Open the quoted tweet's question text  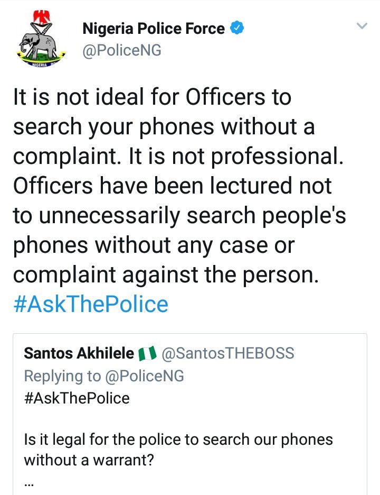(178, 450)
